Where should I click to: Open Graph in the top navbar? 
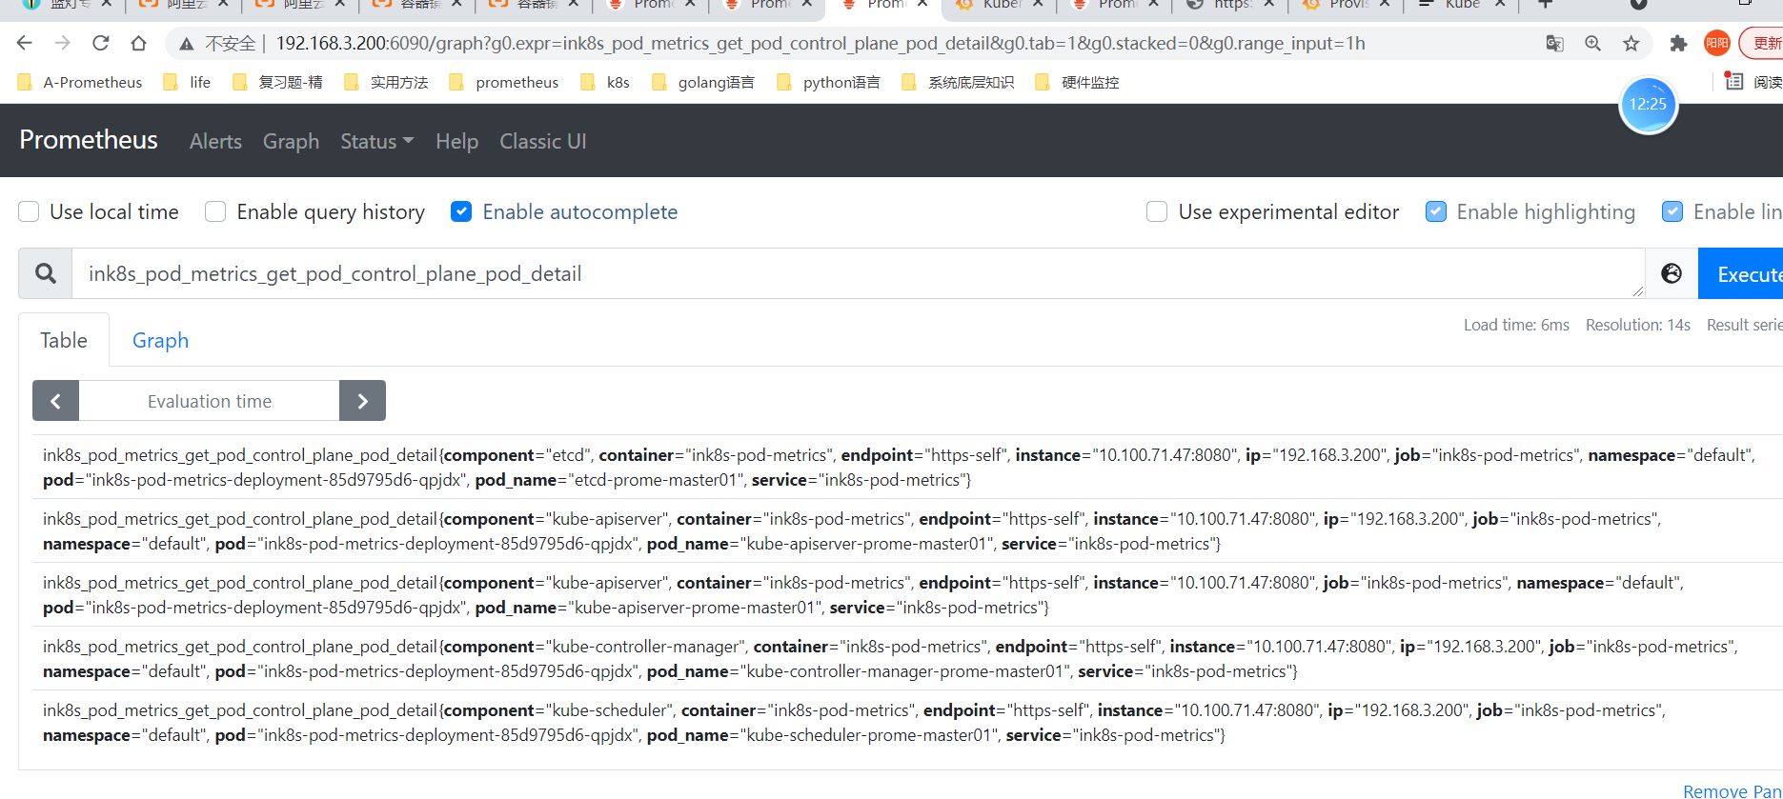(291, 141)
